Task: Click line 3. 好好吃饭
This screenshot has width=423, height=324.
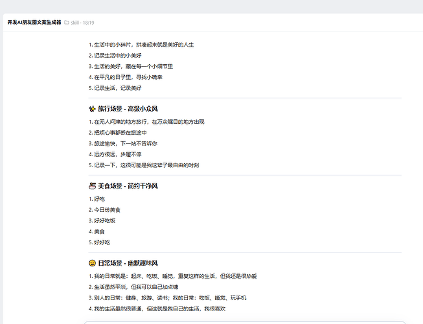Action: [102, 221]
